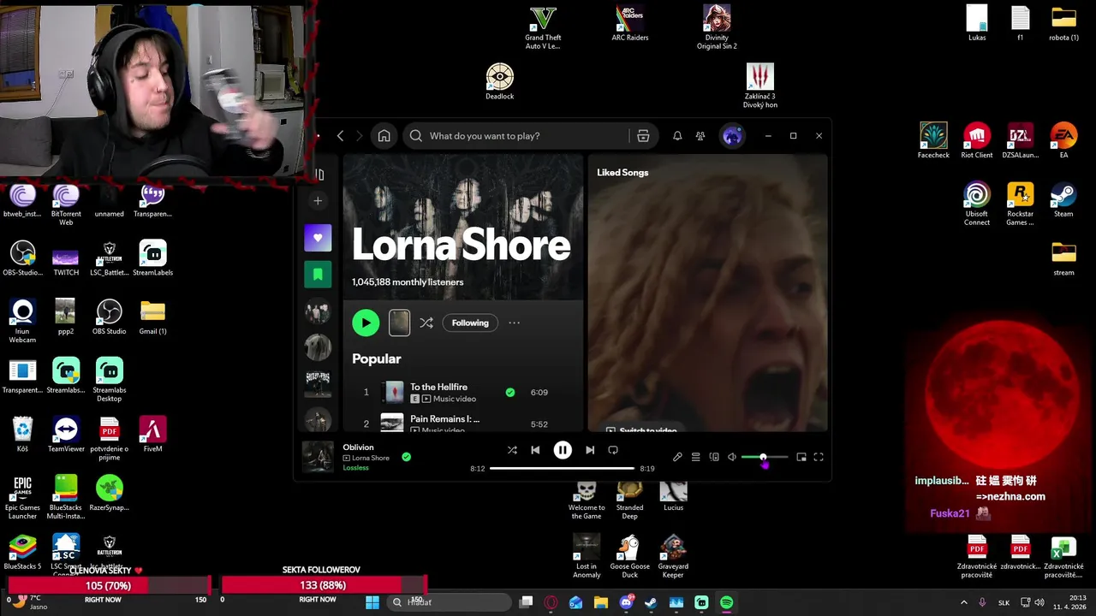Open the play queue
The image size is (1096, 616).
[x=696, y=458]
